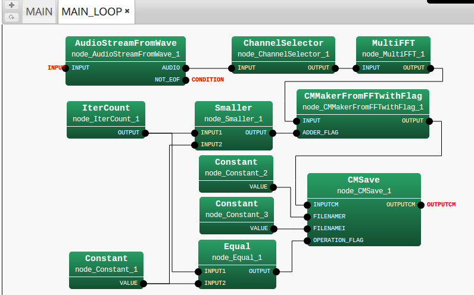Click the AUDIO output port of AudioStreamFromWave
Image resolution: width=474 pixels, height=295 pixels.
pos(186,68)
